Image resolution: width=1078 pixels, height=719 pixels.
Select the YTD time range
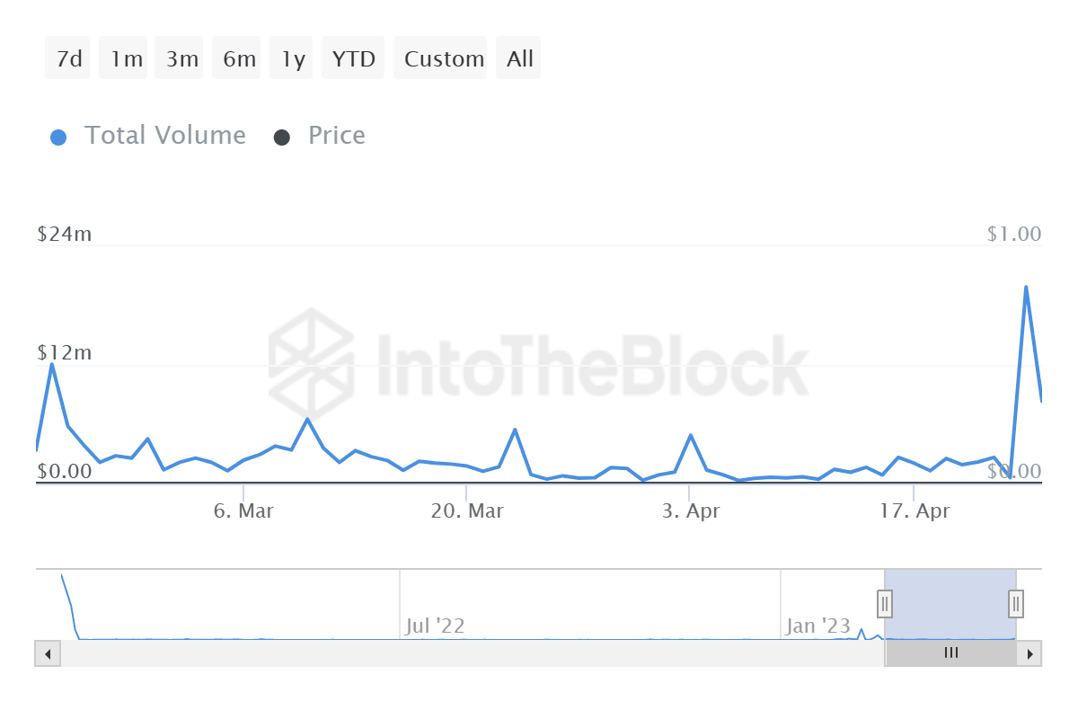click(353, 58)
